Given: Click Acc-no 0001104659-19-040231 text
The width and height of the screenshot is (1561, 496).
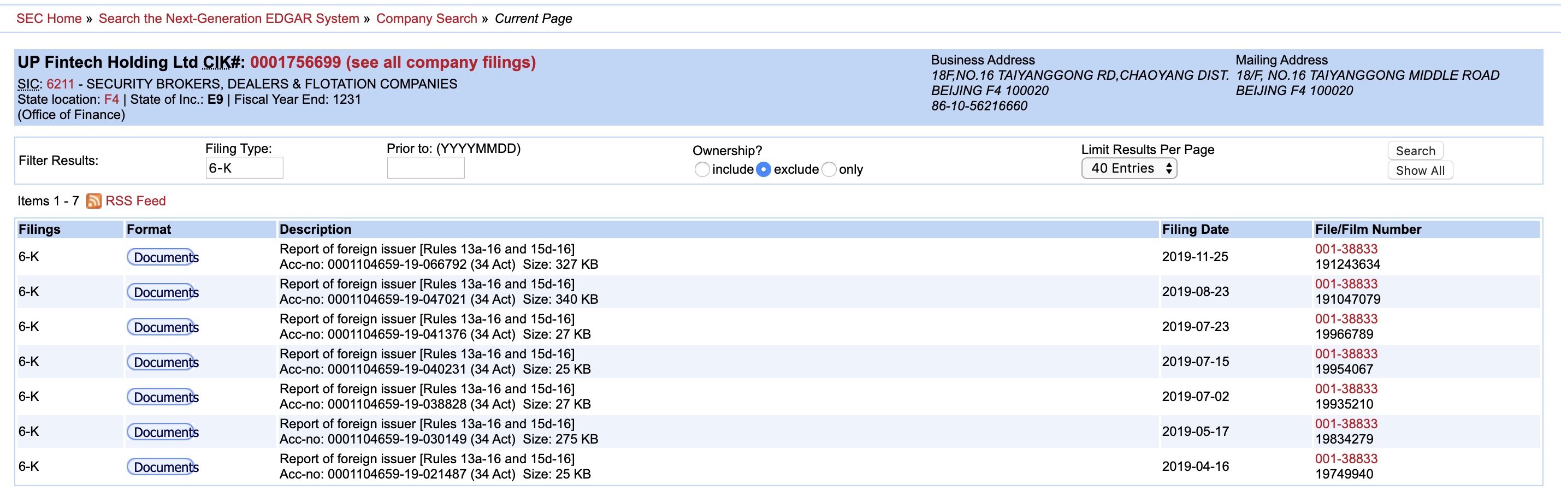Looking at the screenshot, I should [x=373, y=370].
